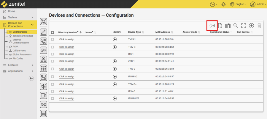
Task: Open the English language dropdown
Action: point(238,4)
